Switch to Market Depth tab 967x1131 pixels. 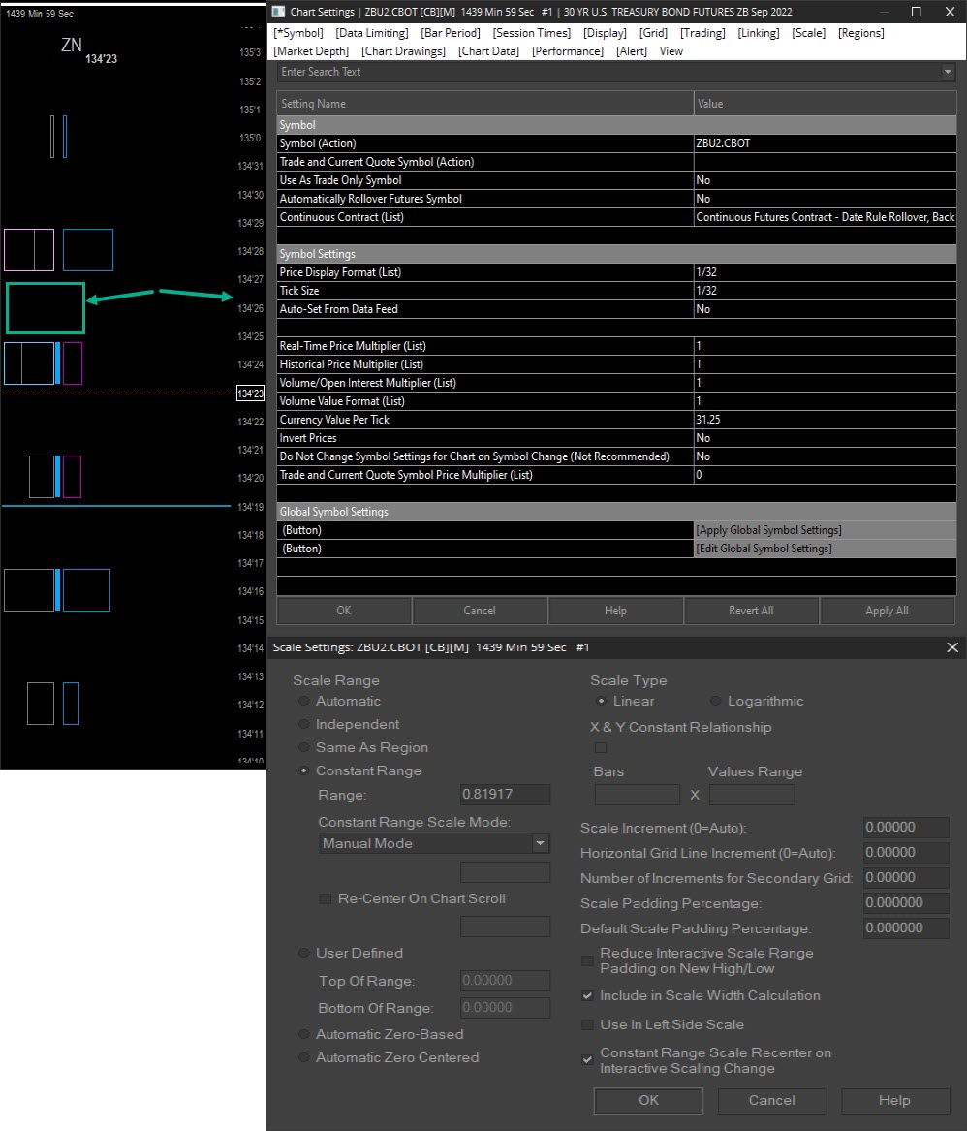(311, 51)
